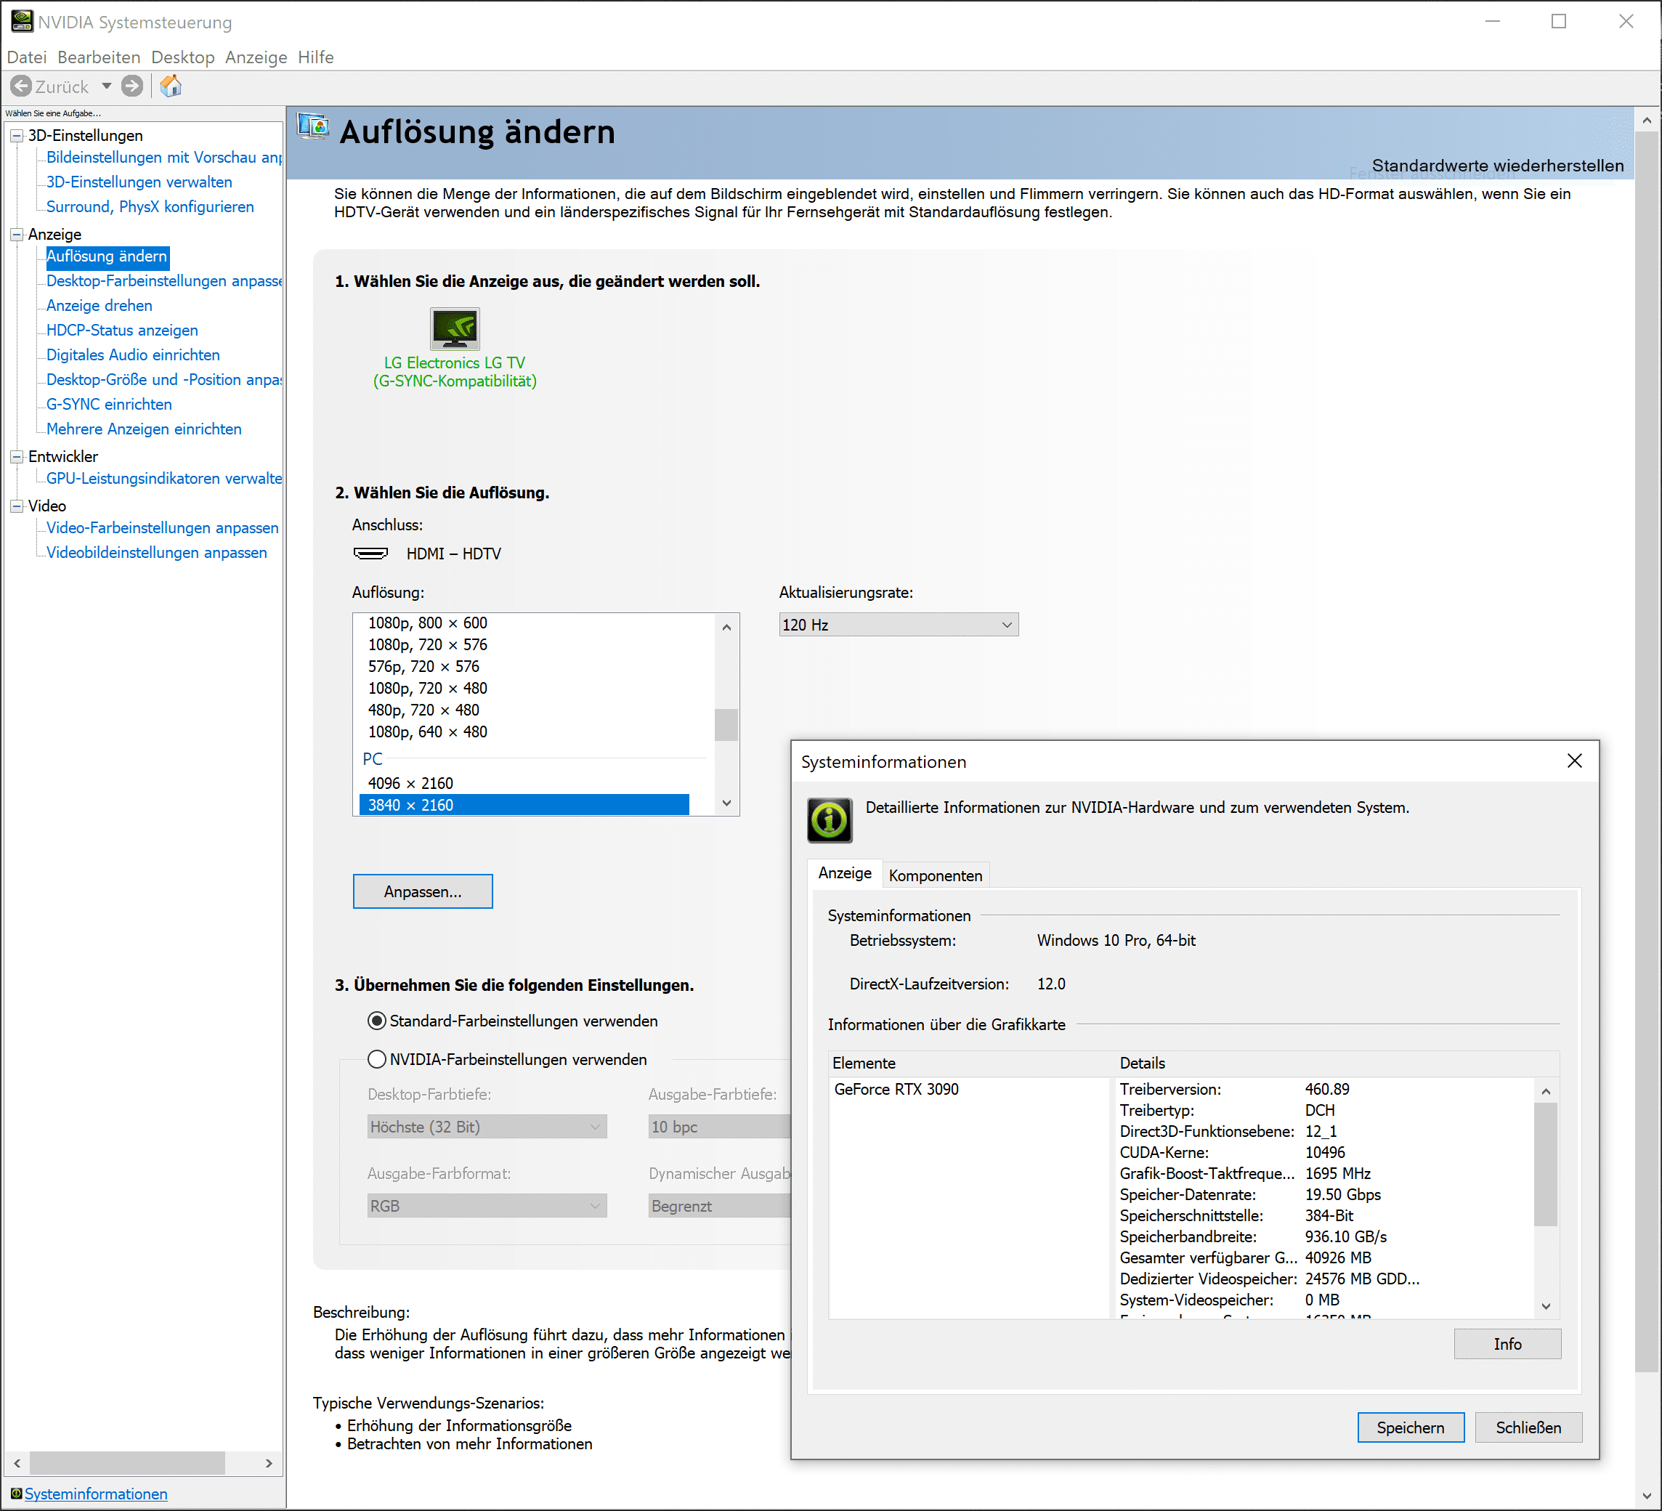Open G-SYNC einrichten in the sidebar
1662x1511 pixels.
pos(109,404)
